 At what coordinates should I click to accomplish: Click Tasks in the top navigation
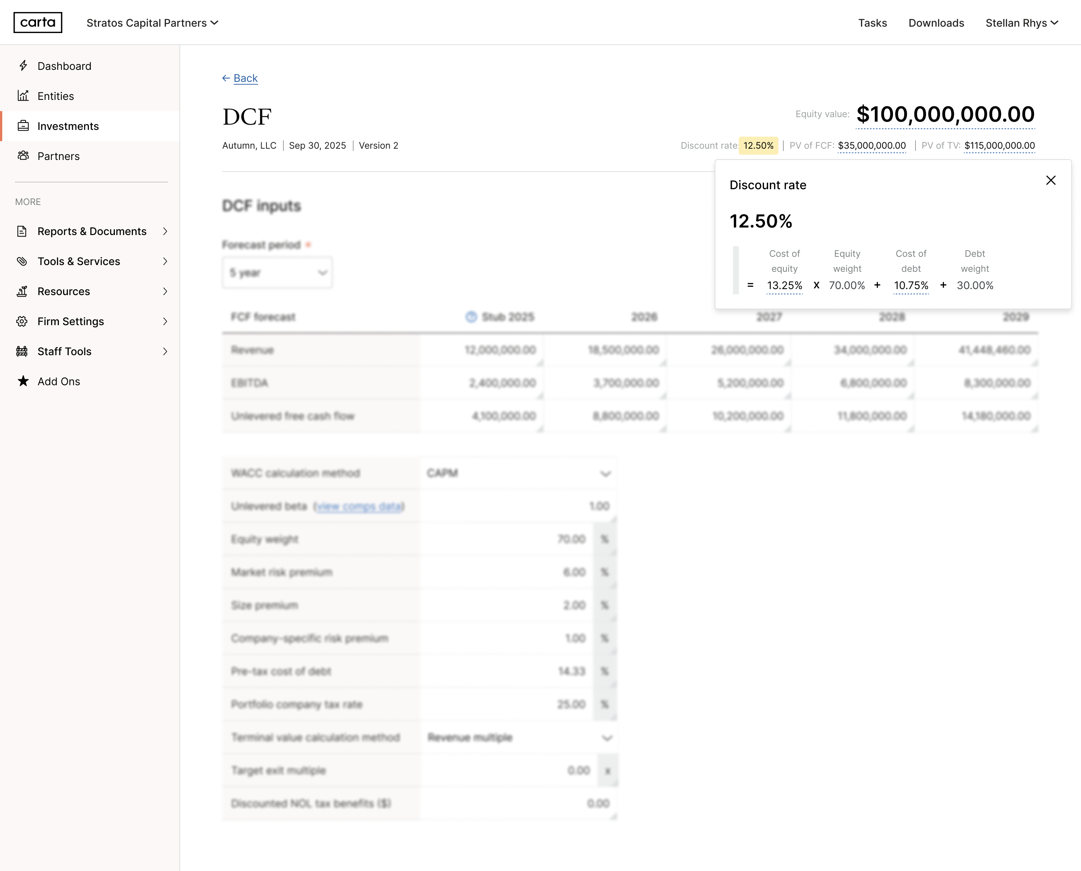click(873, 23)
